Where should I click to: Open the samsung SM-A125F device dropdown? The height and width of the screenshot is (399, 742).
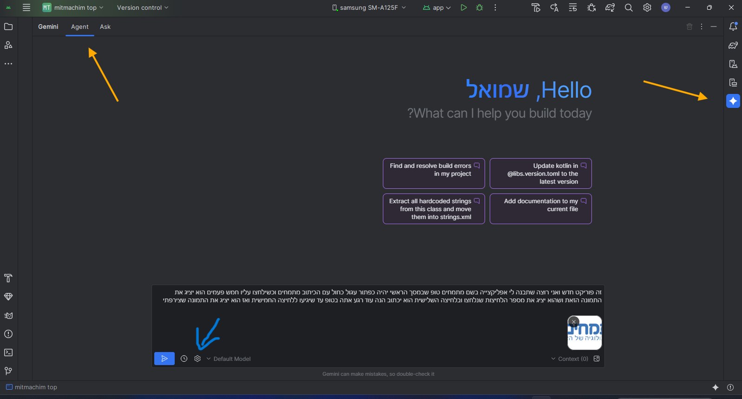click(x=369, y=7)
